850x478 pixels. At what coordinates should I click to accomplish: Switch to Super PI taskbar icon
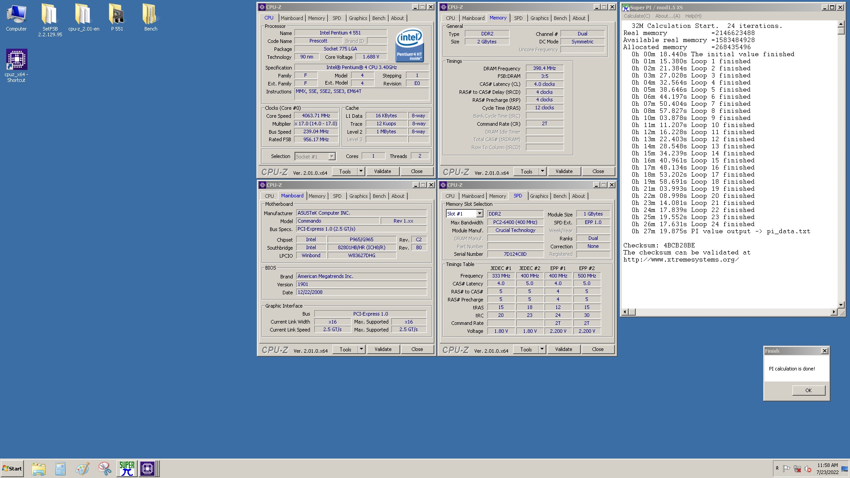click(x=127, y=469)
